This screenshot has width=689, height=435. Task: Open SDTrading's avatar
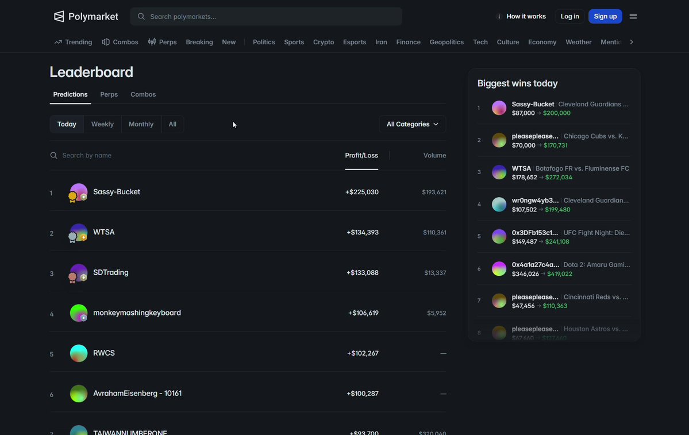pos(78,273)
